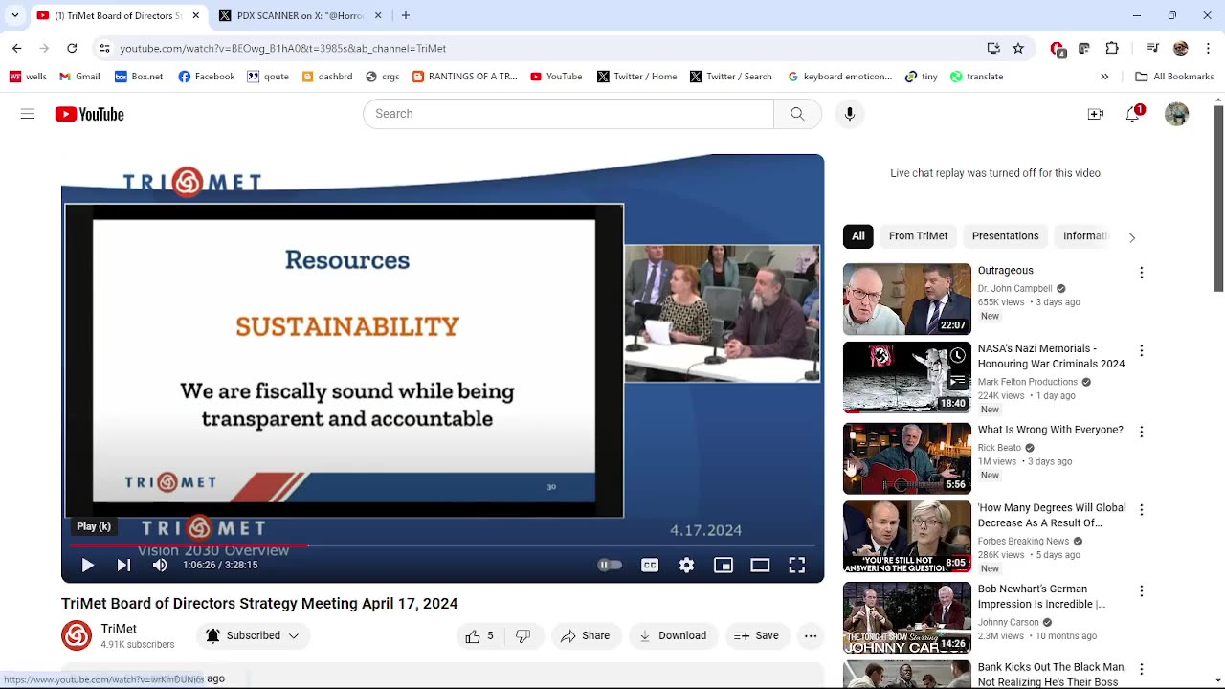Reload the current page

point(72,48)
